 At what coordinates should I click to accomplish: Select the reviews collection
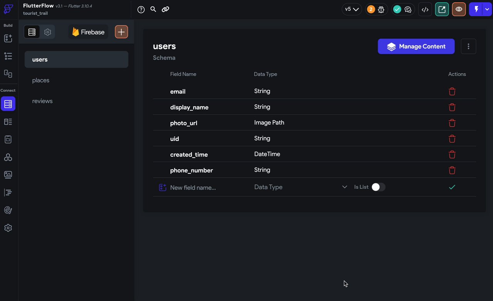(x=42, y=101)
